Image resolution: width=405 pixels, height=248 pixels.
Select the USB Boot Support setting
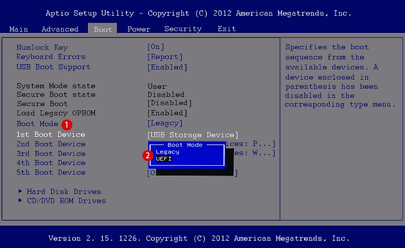(53, 67)
